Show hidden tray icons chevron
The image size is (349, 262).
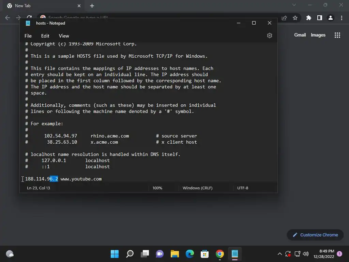coord(280,254)
